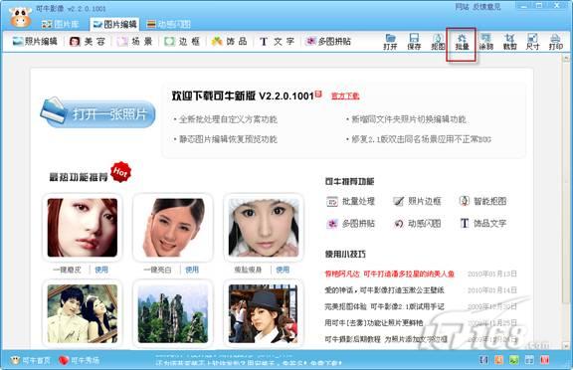Select the 抠图 cutout tool icon

pyautogui.click(x=438, y=42)
